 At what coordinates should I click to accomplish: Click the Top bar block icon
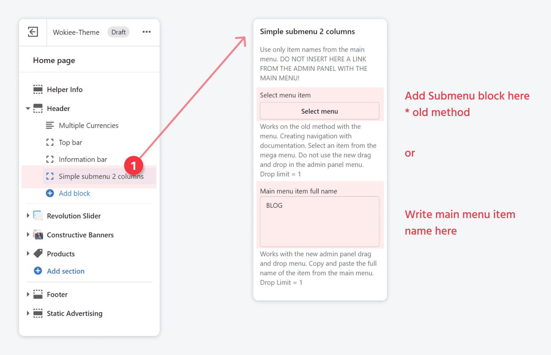tap(50, 142)
